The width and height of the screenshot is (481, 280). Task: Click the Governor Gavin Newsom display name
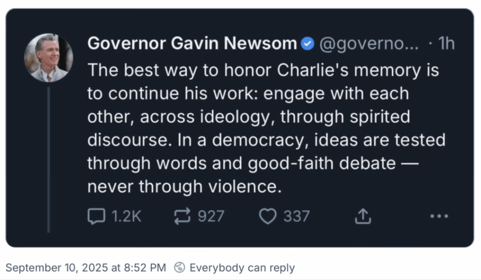point(192,44)
